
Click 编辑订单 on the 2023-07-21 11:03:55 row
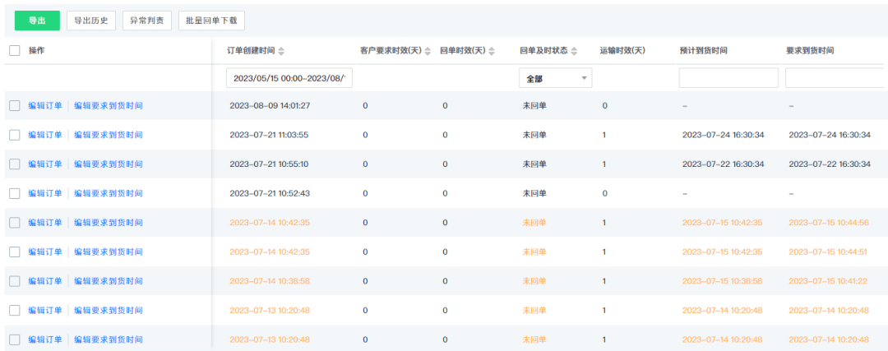[45, 135]
